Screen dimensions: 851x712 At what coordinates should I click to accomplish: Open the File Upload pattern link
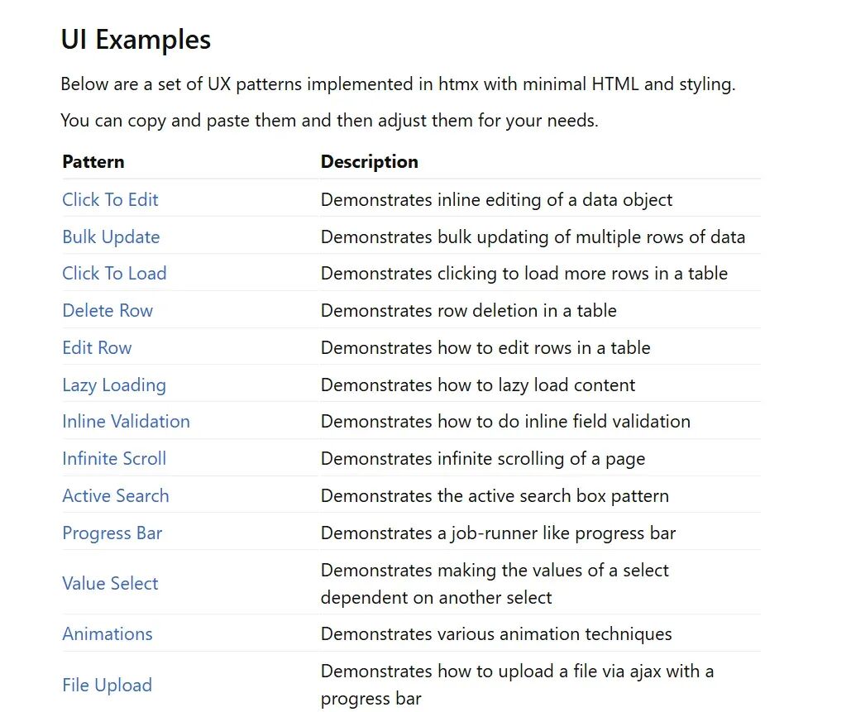(x=107, y=686)
